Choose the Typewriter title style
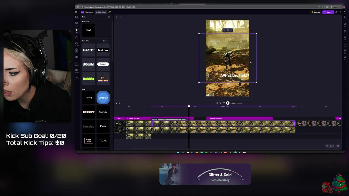This screenshot has width=349, height=196. pos(89,98)
